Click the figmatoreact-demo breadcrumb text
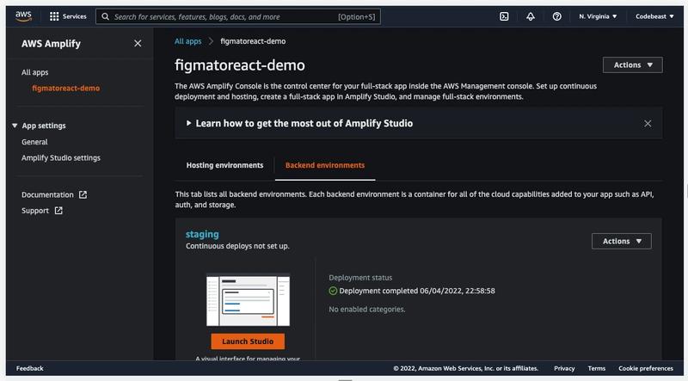The image size is (688, 381). tap(253, 41)
